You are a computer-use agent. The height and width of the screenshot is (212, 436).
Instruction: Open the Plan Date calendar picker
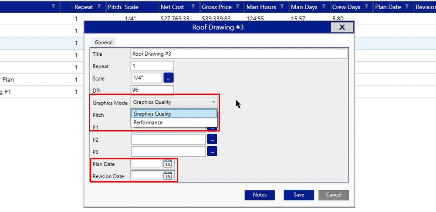point(168,164)
